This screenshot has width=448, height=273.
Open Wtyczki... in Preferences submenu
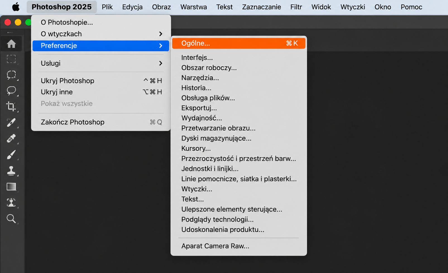pyautogui.click(x=239, y=189)
